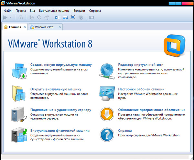Click the software update orange arrow icon
Screen dimensions: 194x160
click(107, 114)
